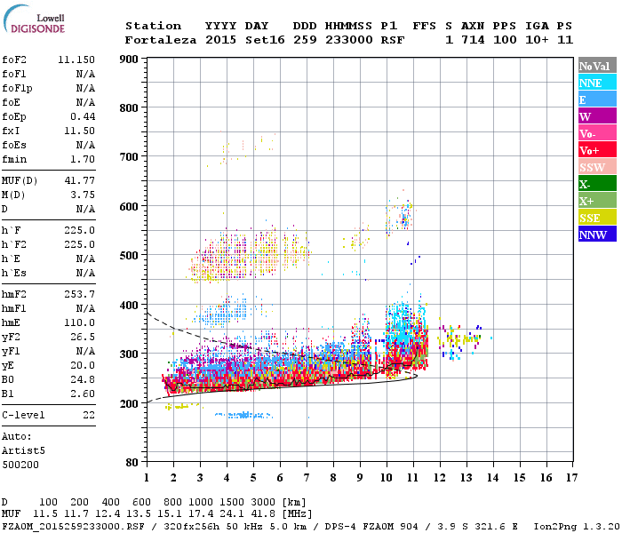The height and width of the screenshot is (533, 622).
Task: Select the X+ light green legend swatch
Action: tap(597, 200)
